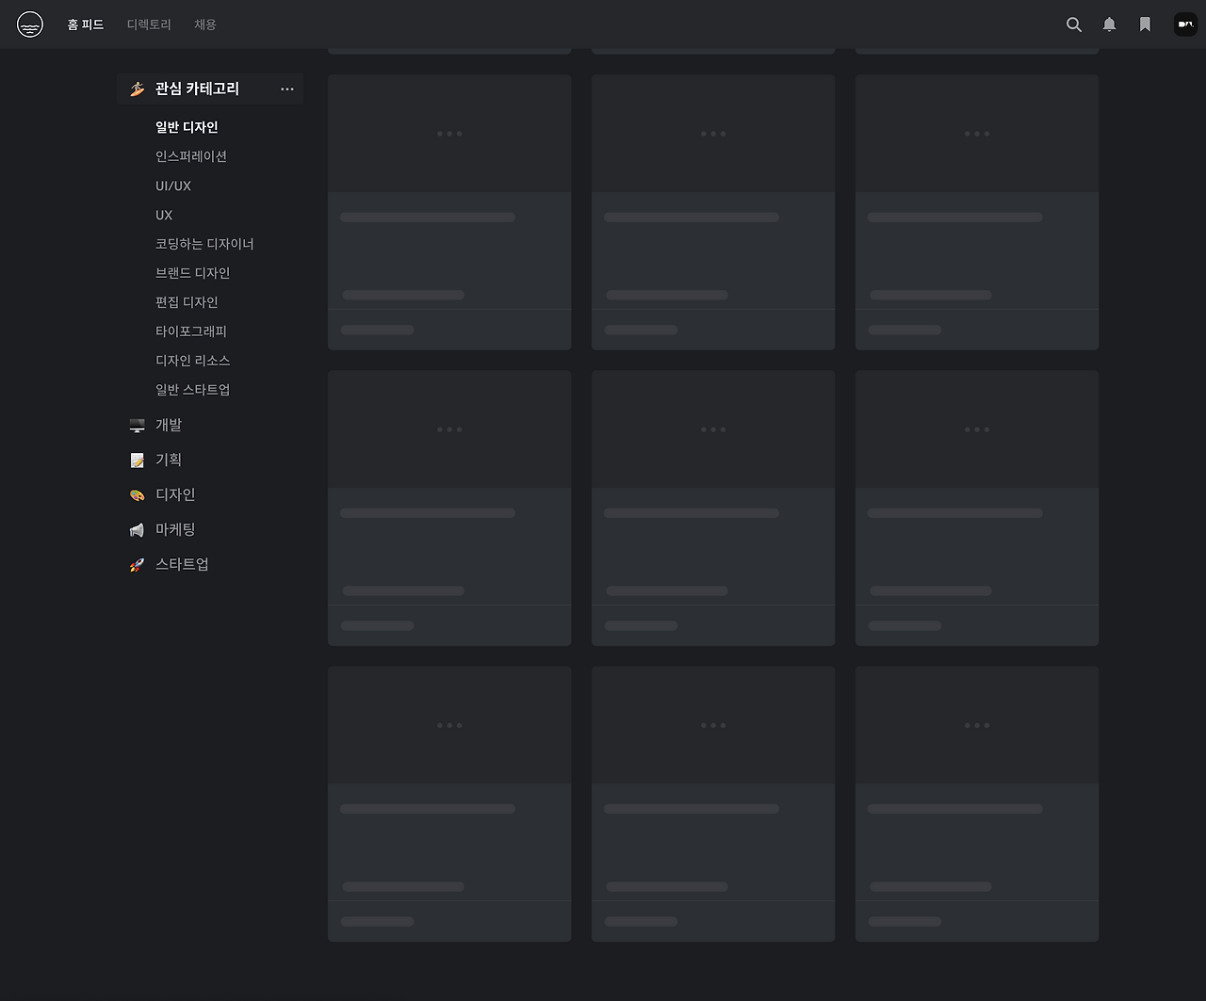This screenshot has height=1001, width=1206.
Task: Open saved bookmarks icon
Action: (1146, 24)
